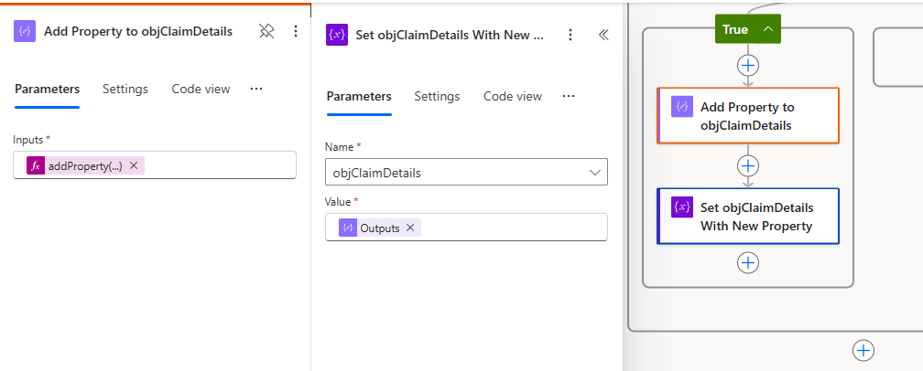
Task: Add step after Set objClaimDetails action
Action: click(748, 262)
